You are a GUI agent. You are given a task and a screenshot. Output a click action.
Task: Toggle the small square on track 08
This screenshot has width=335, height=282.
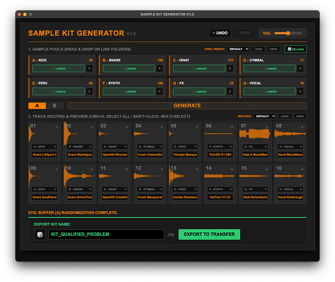[302, 127]
